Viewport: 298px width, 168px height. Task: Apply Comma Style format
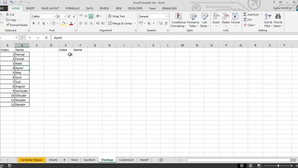click(x=154, y=23)
